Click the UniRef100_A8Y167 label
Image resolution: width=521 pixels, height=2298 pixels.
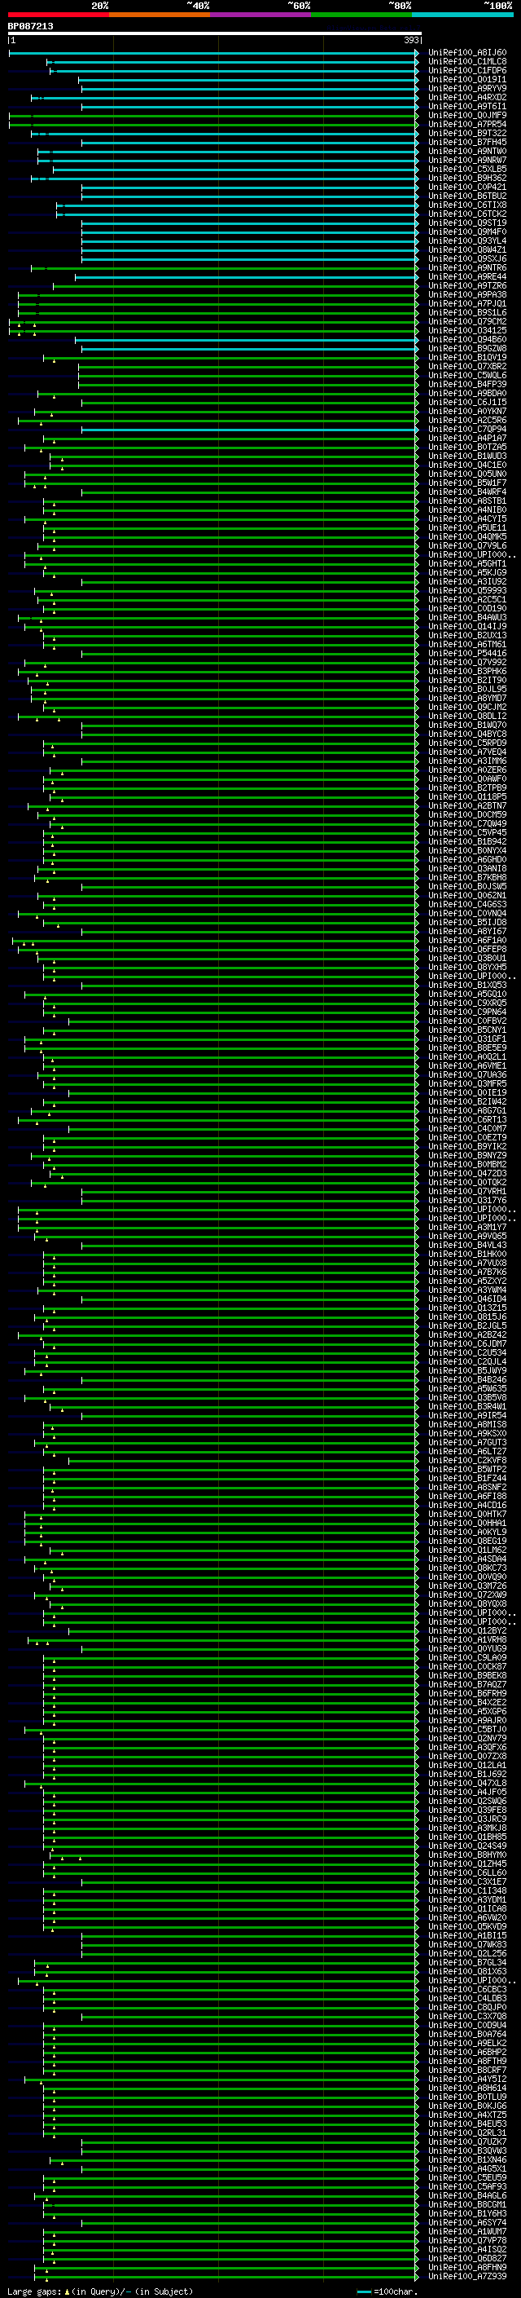click(466, 931)
